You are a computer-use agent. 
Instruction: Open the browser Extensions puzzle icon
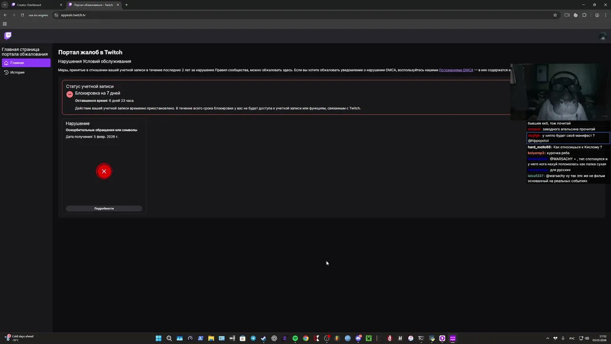tap(584, 15)
